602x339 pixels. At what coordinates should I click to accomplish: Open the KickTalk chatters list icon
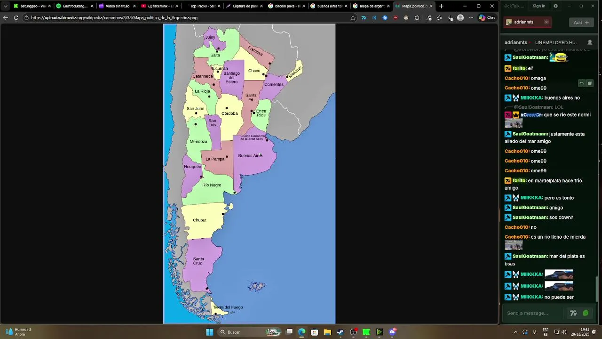pos(590,42)
